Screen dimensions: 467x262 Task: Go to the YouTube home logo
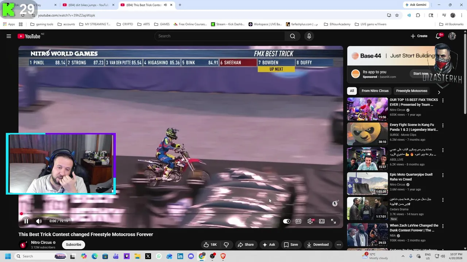pyautogui.click(x=29, y=36)
